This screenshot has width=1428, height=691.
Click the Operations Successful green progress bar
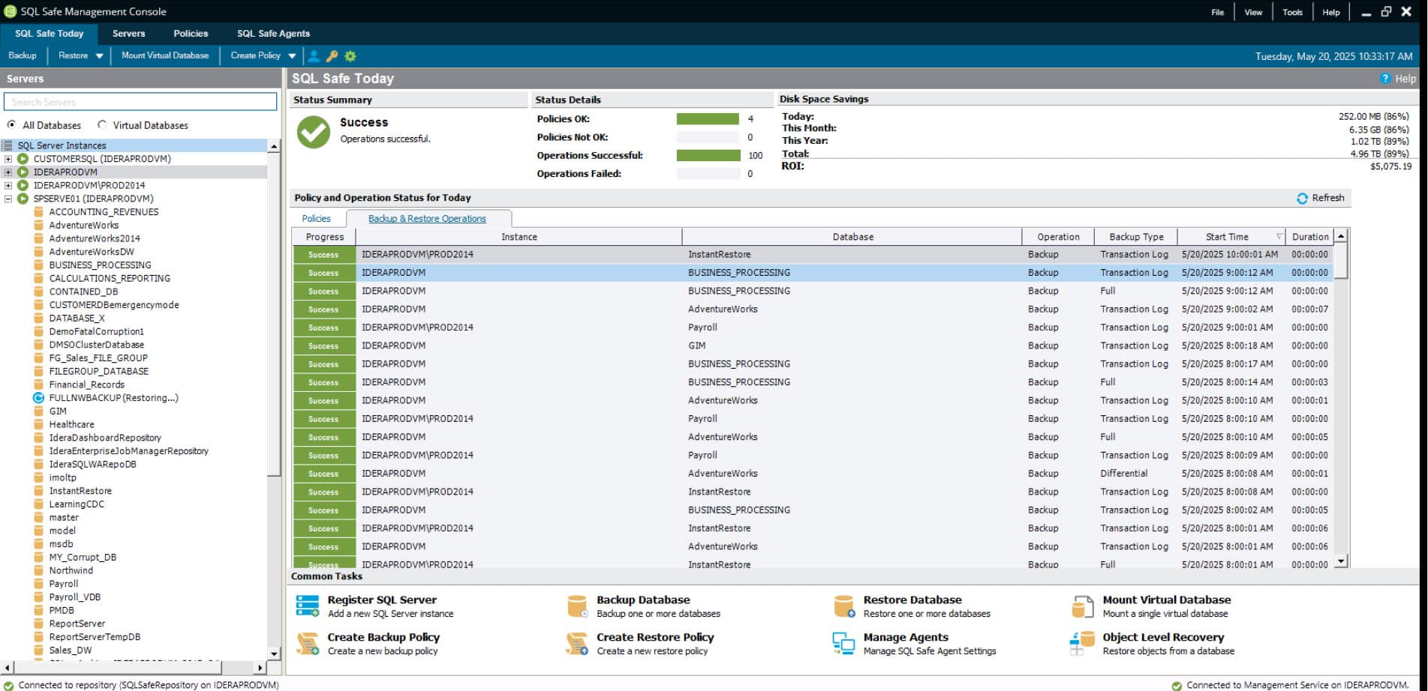[708, 156]
